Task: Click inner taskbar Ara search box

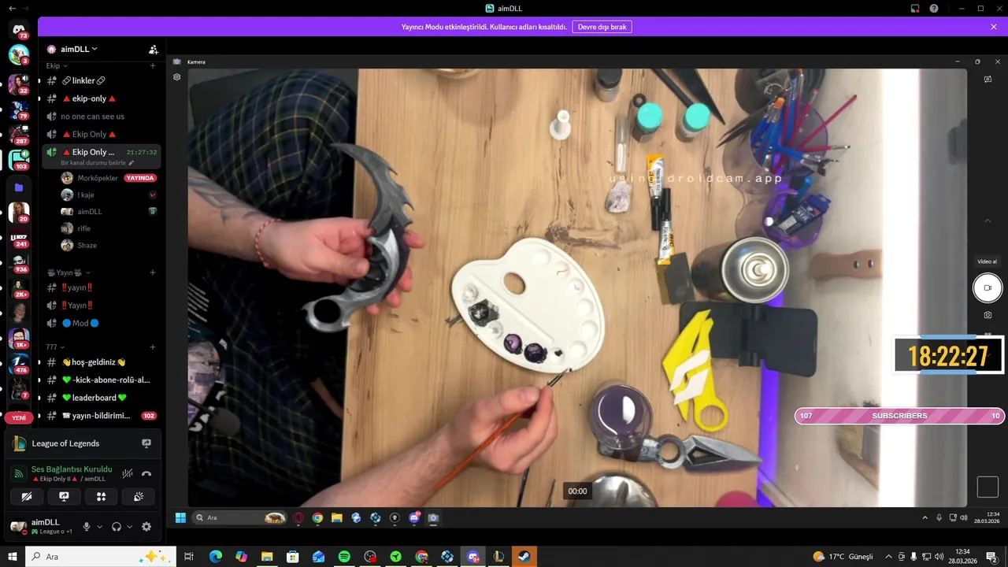Action: (239, 517)
